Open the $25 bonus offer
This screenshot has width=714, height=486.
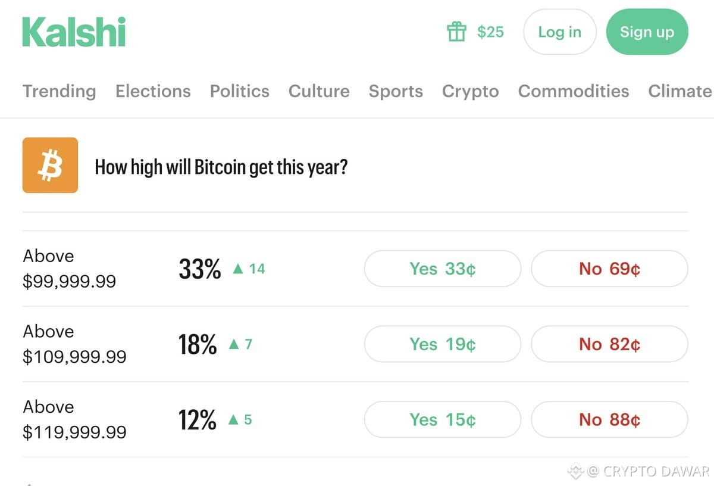tap(490, 32)
